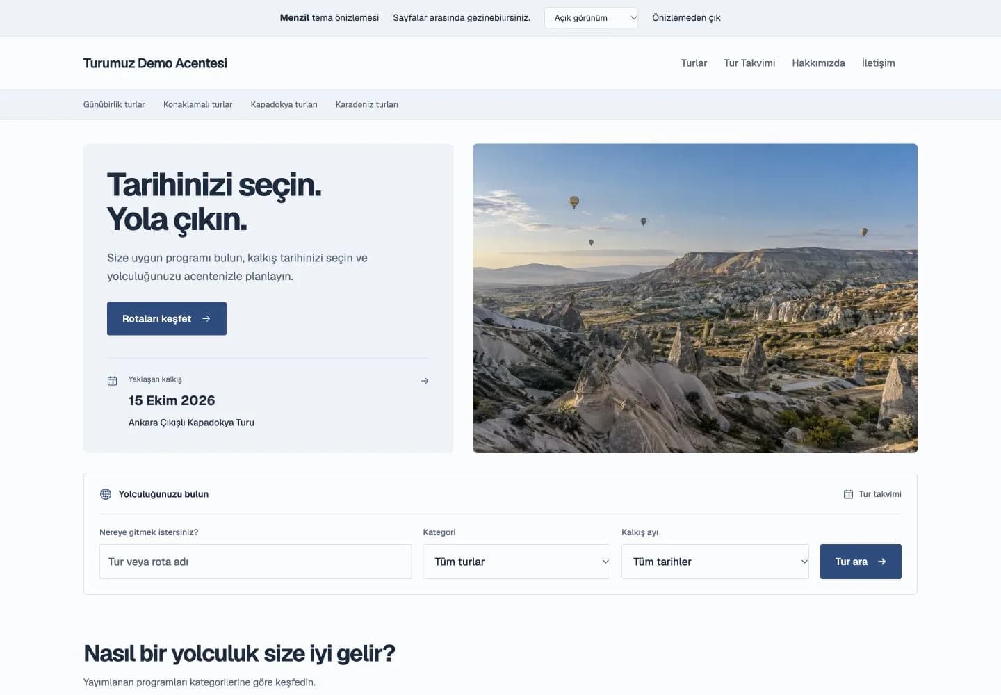Click the Tur ara search button
1001x695 pixels.
pyautogui.click(x=861, y=562)
